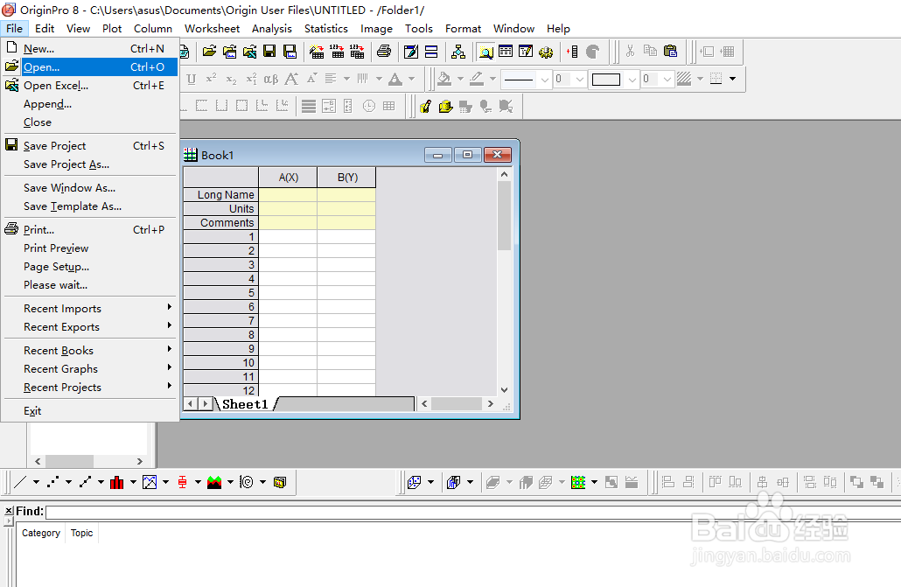Select column header B(Y) in Book1
This screenshot has height=587, width=901.
[347, 177]
